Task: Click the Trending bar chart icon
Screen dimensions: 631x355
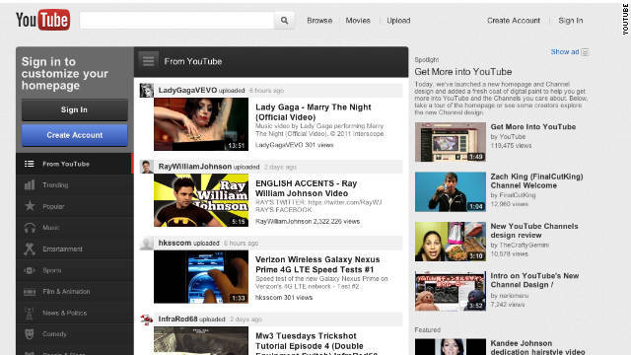Action: [x=29, y=185]
